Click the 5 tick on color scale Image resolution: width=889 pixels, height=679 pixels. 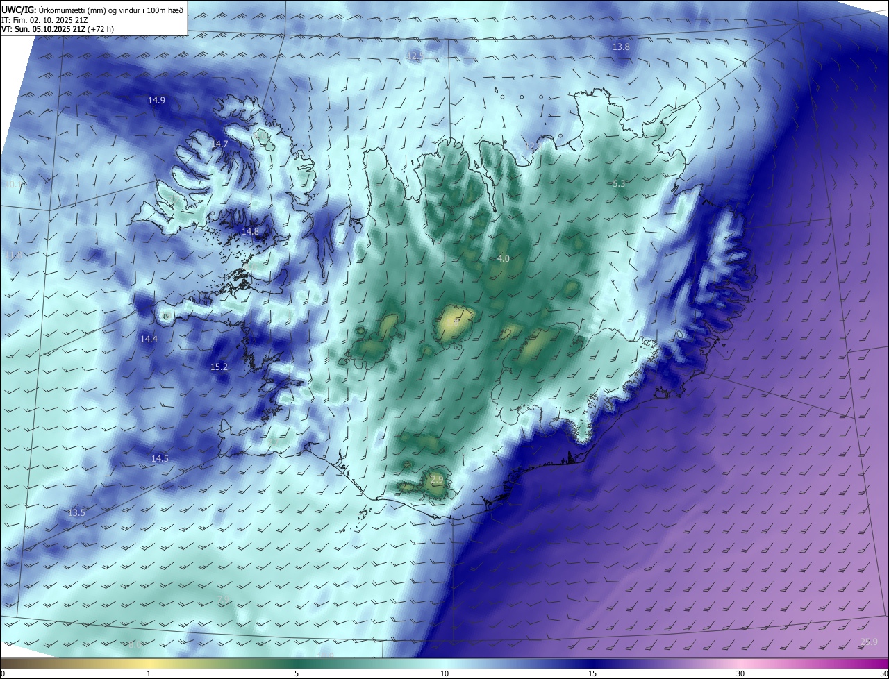tap(297, 673)
